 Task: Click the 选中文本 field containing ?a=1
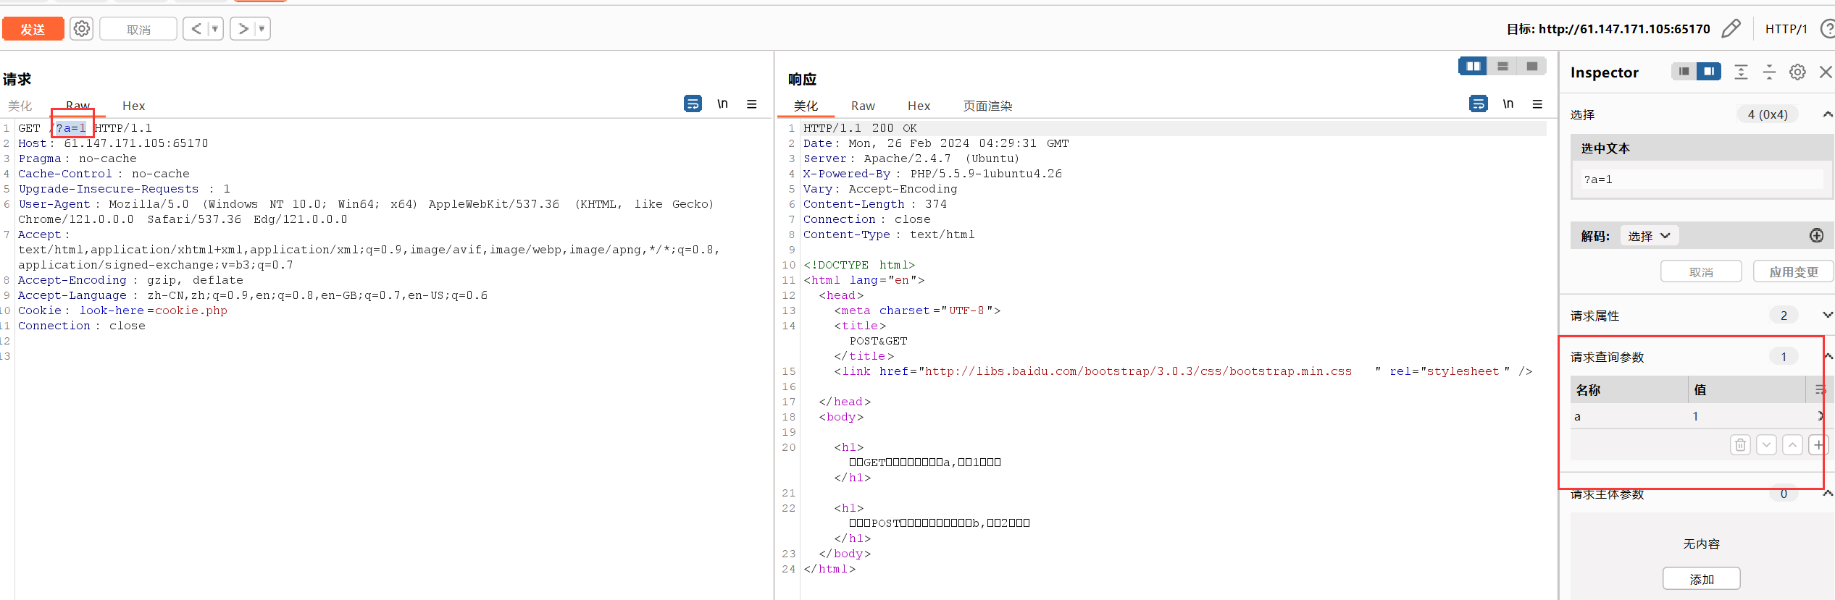(x=1701, y=179)
